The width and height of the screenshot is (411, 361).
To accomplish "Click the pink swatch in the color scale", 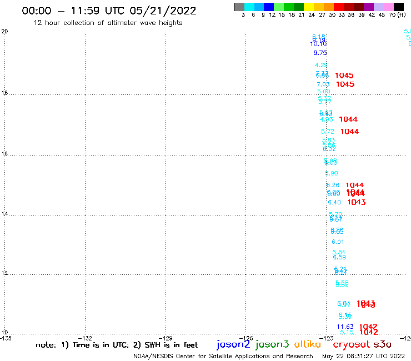I will tap(389, 7).
